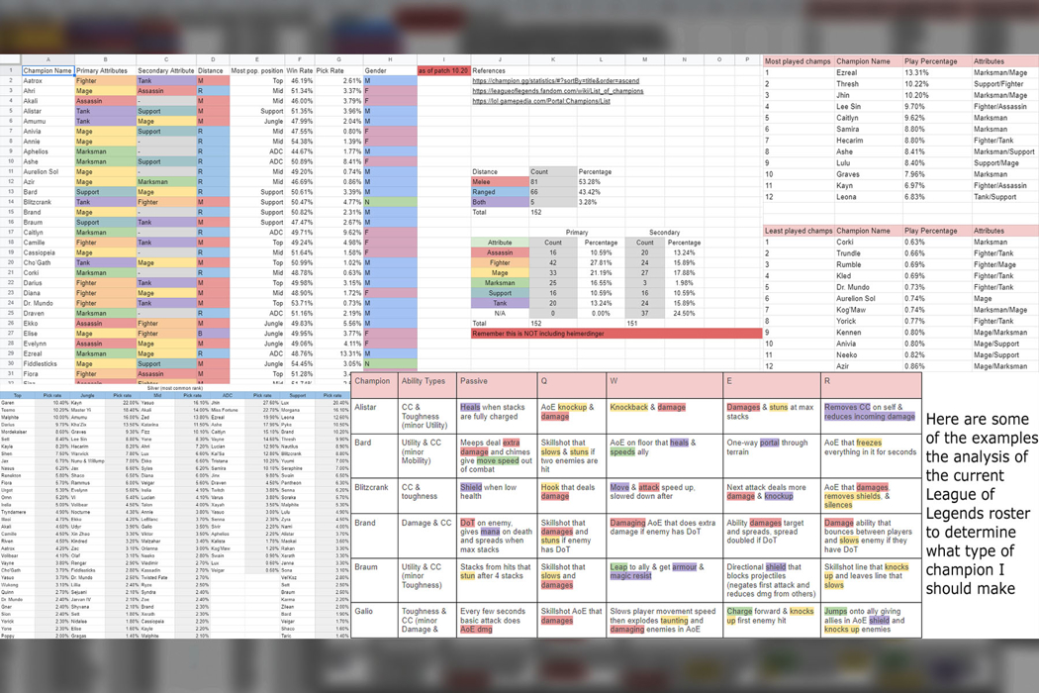Click the red "Melee" distance legend cell

[x=500, y=182]
